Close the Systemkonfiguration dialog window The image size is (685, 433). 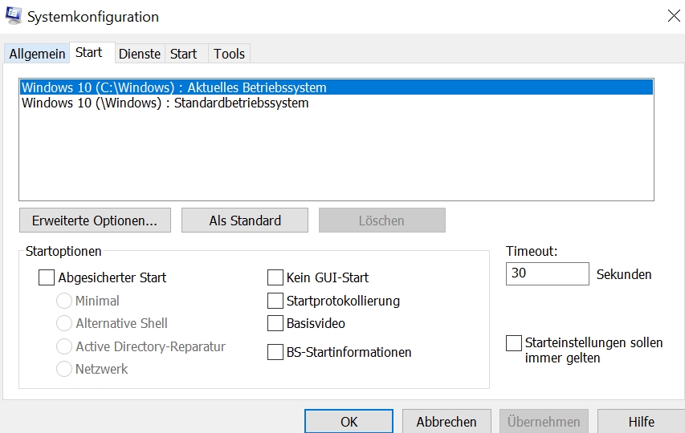point(674,16)
